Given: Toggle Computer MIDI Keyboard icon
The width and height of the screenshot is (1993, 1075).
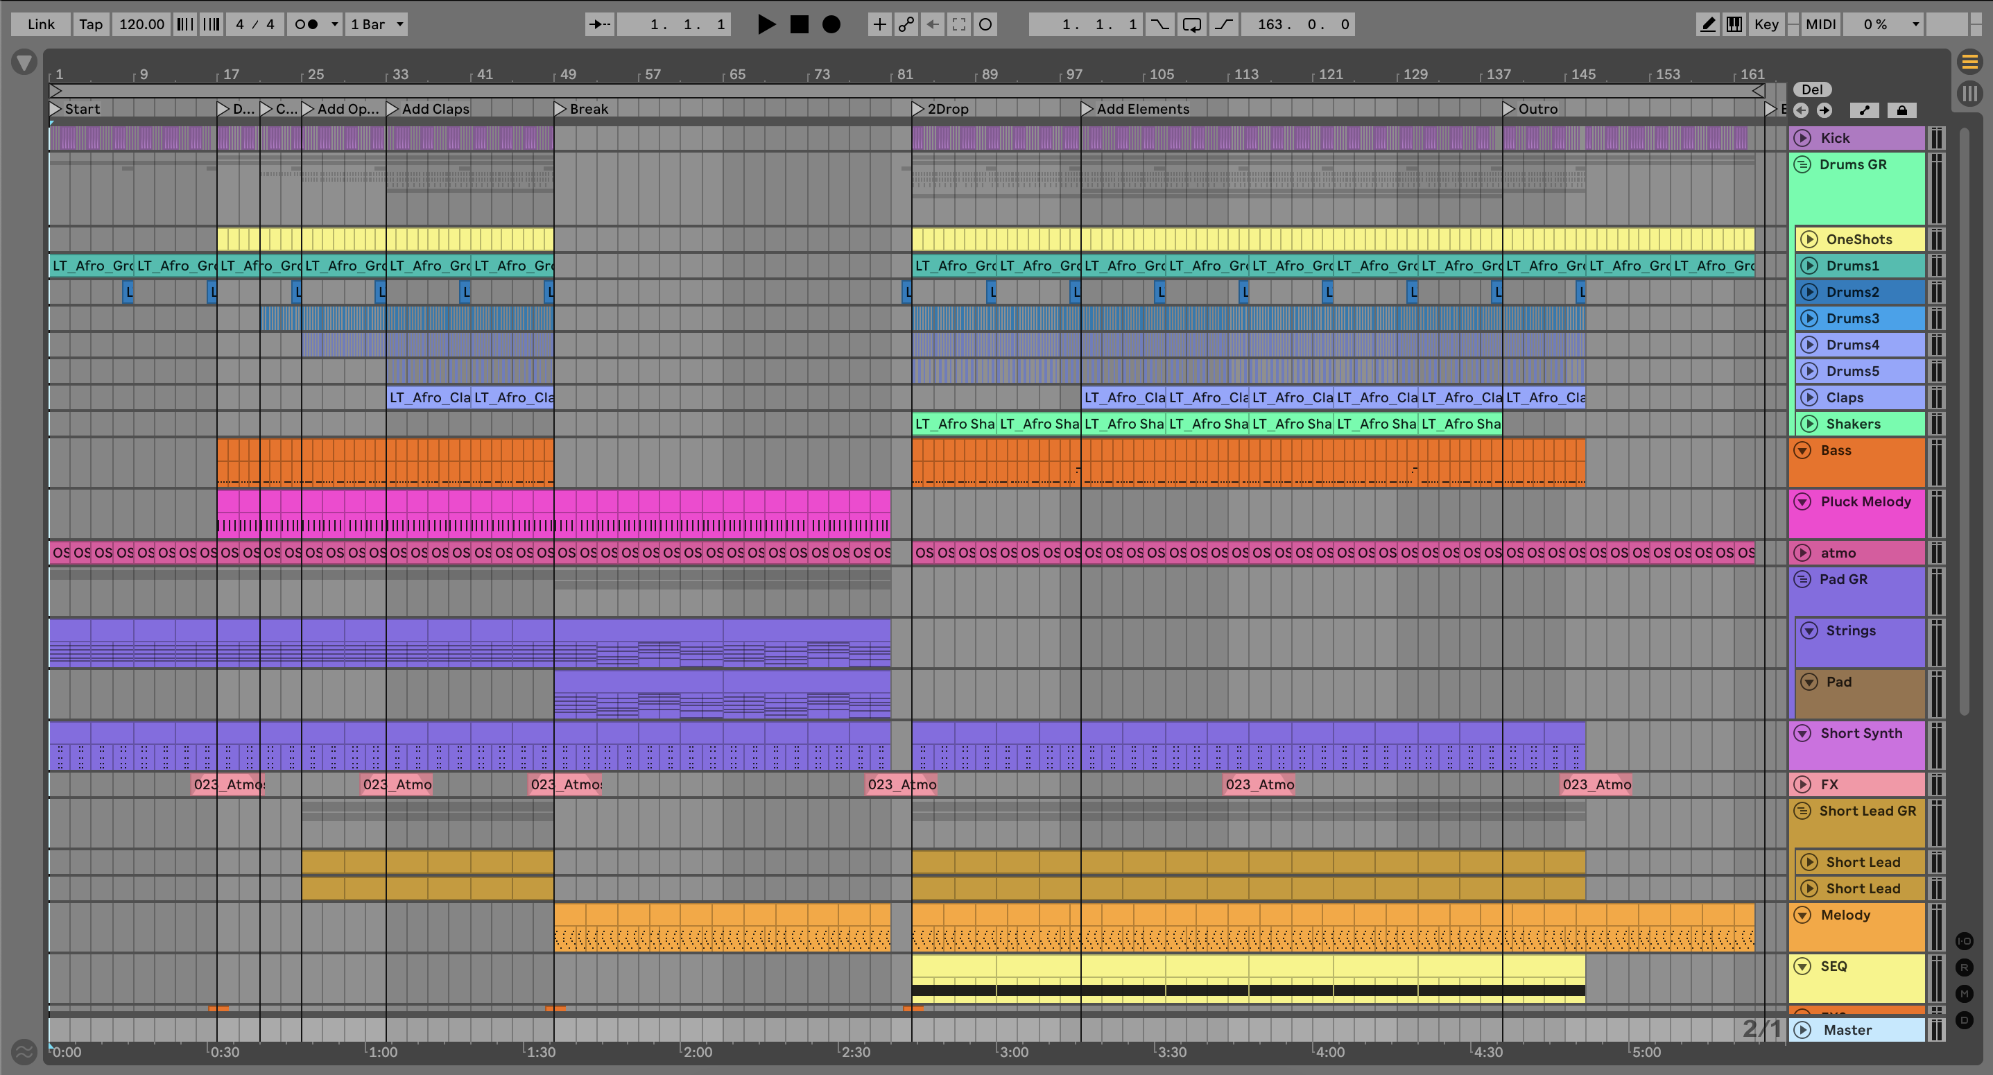Looking at the screenshot, I should point(1734,24).
